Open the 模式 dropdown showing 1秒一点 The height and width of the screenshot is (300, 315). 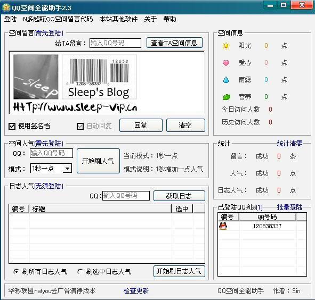point(51,168)
